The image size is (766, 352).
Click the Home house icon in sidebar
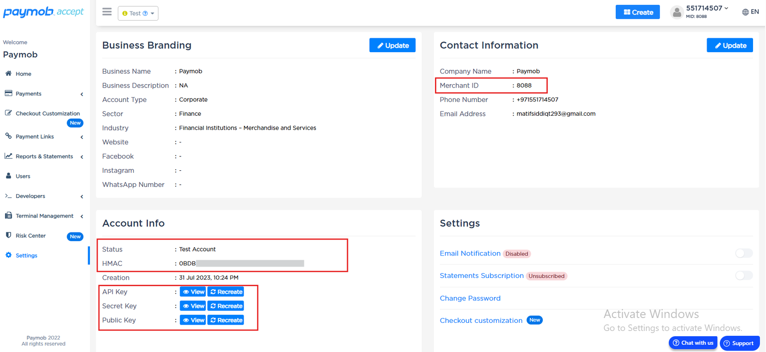click(x=8, y=73)
